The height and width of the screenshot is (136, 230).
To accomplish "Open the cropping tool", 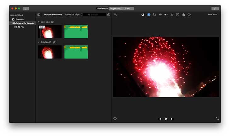I will 154,15.
